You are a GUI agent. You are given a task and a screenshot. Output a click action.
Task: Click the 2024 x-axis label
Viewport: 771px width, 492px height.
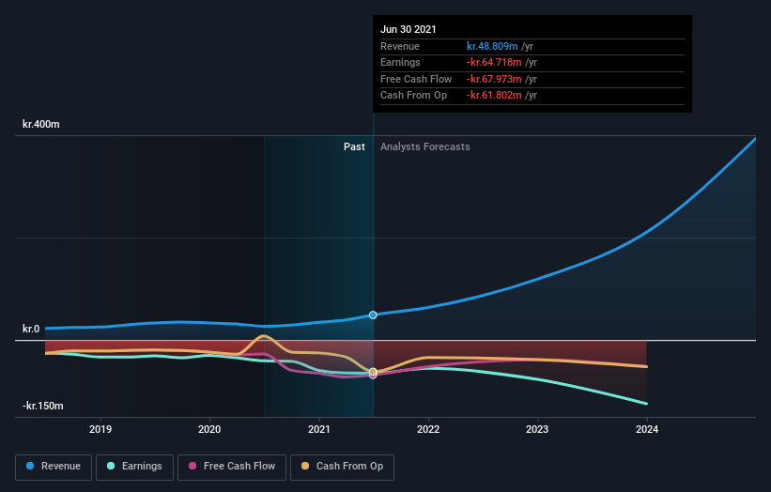[x=647, y=430]
